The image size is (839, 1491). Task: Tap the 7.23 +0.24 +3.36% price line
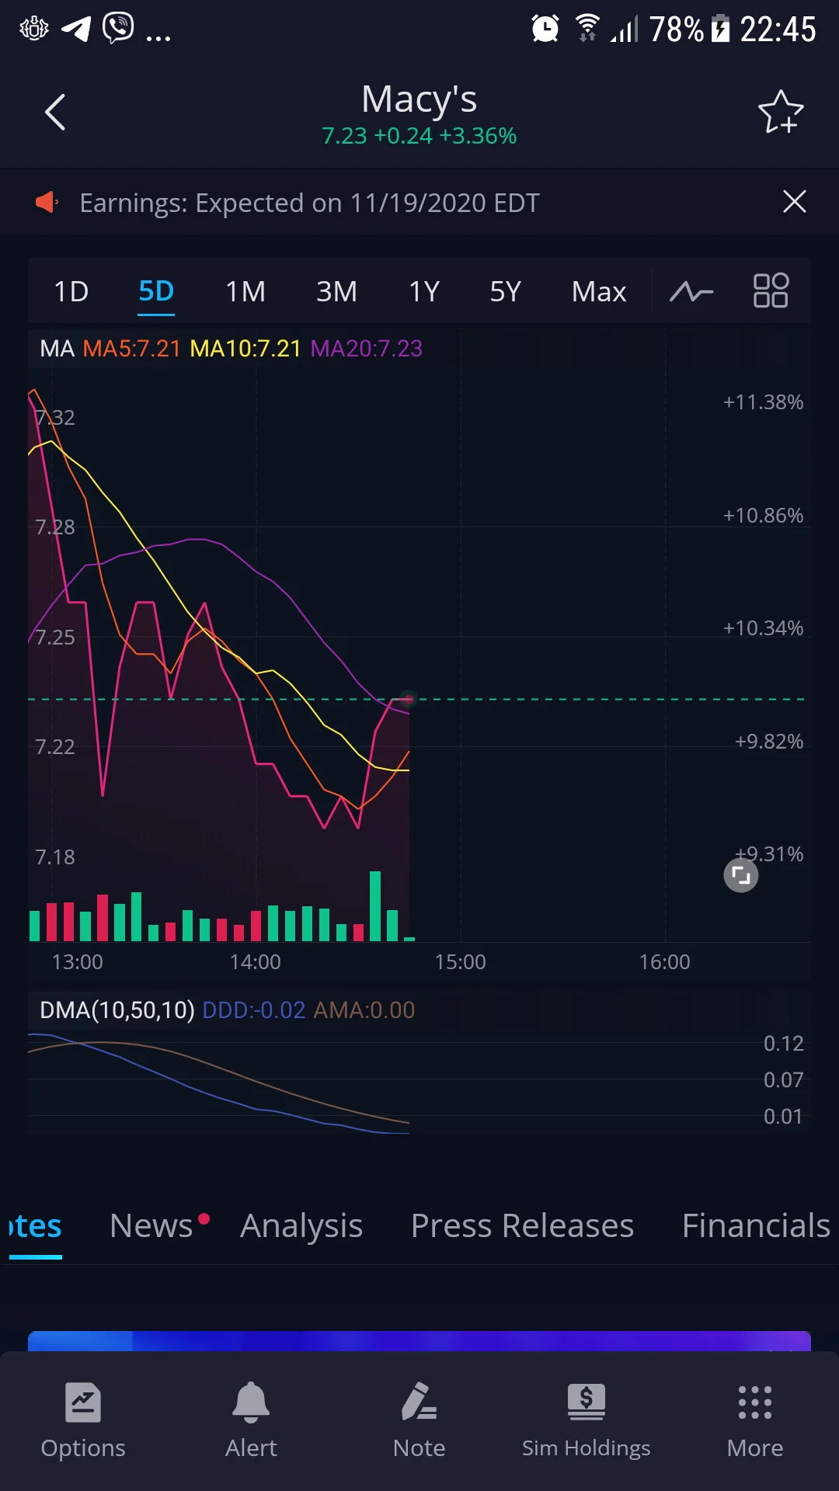[x=419, y=136]
